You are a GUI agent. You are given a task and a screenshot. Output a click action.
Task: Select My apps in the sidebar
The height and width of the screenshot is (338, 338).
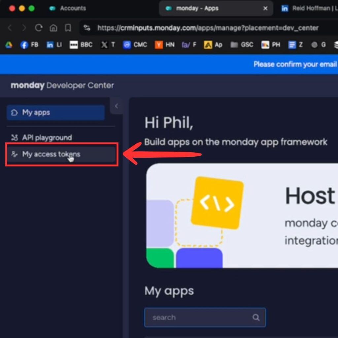55,113
